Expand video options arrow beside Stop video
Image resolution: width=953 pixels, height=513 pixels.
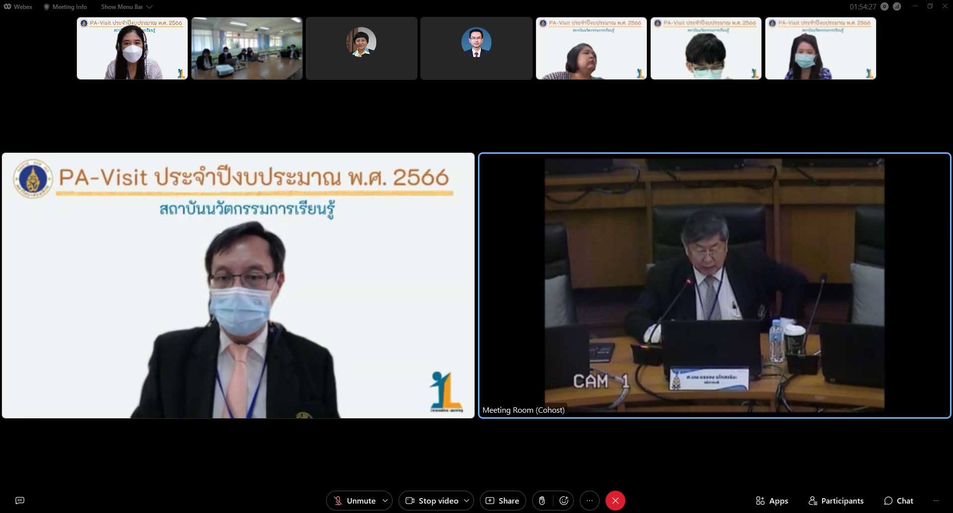coord(467,501)
